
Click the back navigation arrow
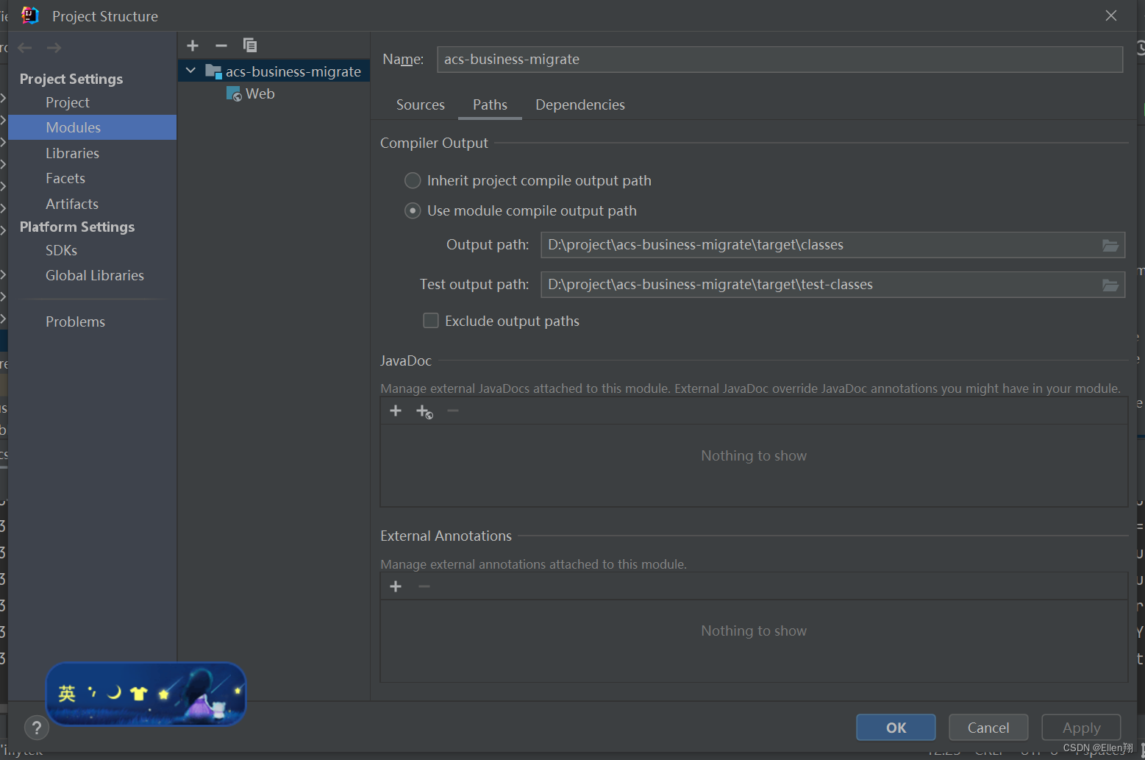(24, 47)
